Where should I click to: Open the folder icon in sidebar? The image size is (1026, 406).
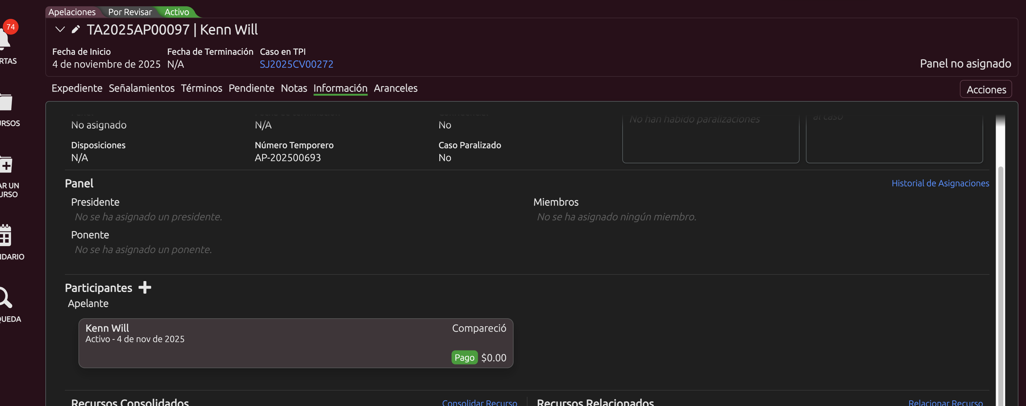pos(6,102)
